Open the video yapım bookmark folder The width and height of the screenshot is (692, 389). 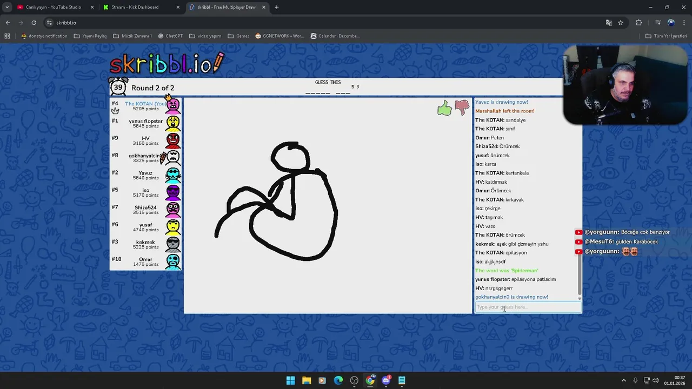pyautogui.click(x=205, y=36)
